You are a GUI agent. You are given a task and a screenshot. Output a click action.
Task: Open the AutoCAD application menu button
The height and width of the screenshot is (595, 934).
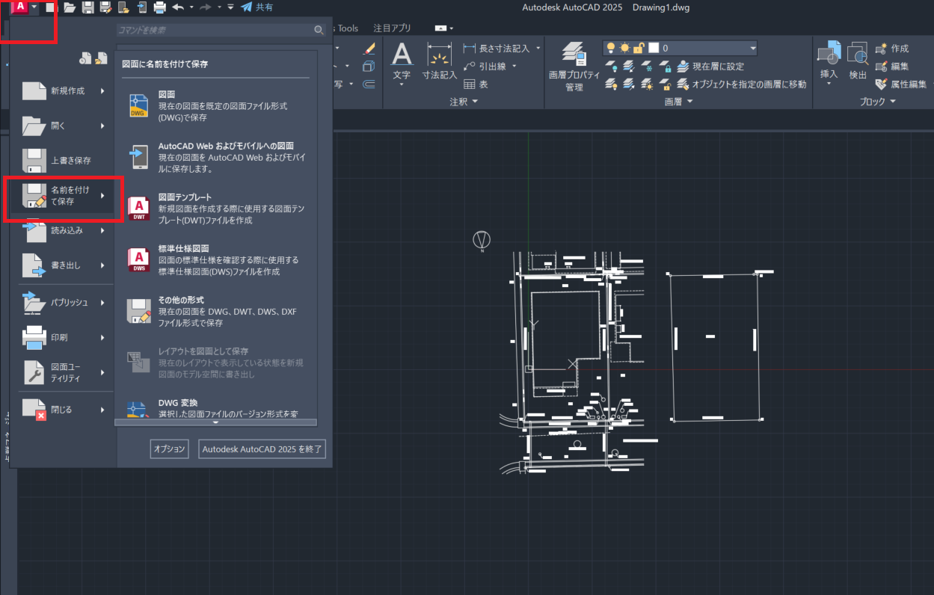tap(21, 7)
